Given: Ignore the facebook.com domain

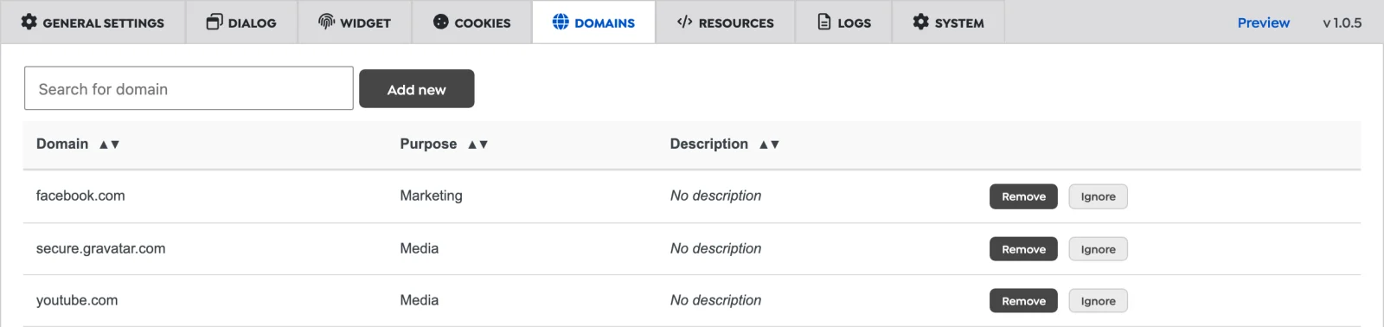Looking at the screenshot, I should pyautogui.click(x=1098, y=196).
